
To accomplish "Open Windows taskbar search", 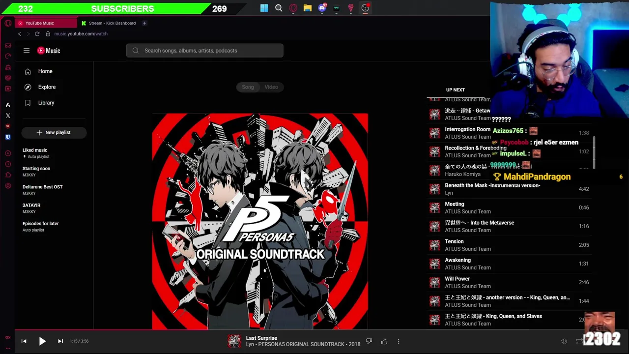I will [279, 8].
